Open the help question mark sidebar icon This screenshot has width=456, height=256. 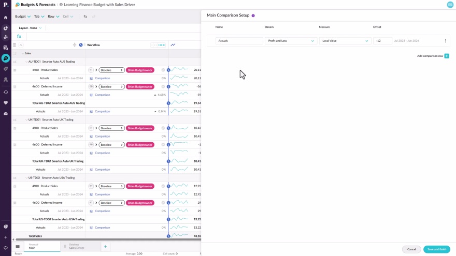tap(6, 227)
